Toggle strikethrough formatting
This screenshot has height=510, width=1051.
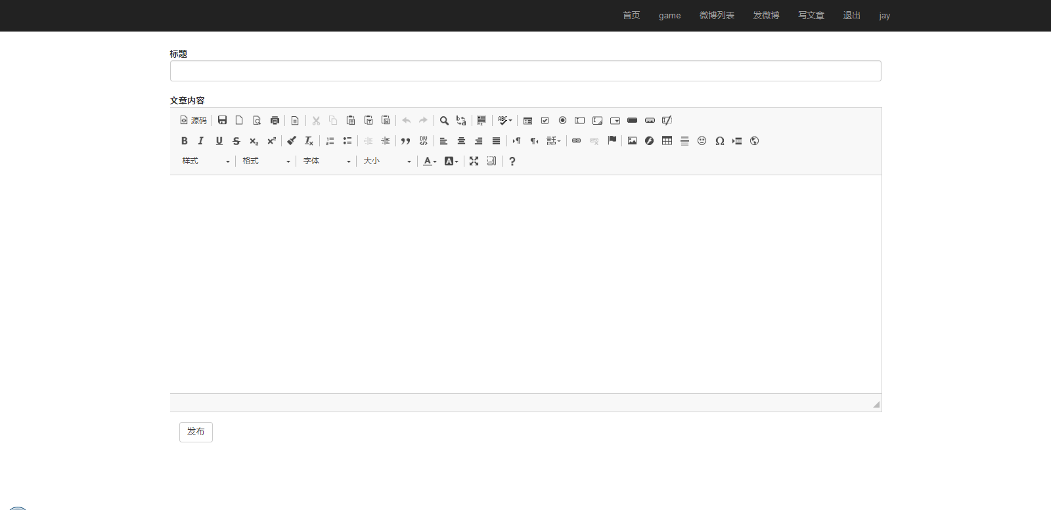[x=236, y=141]
